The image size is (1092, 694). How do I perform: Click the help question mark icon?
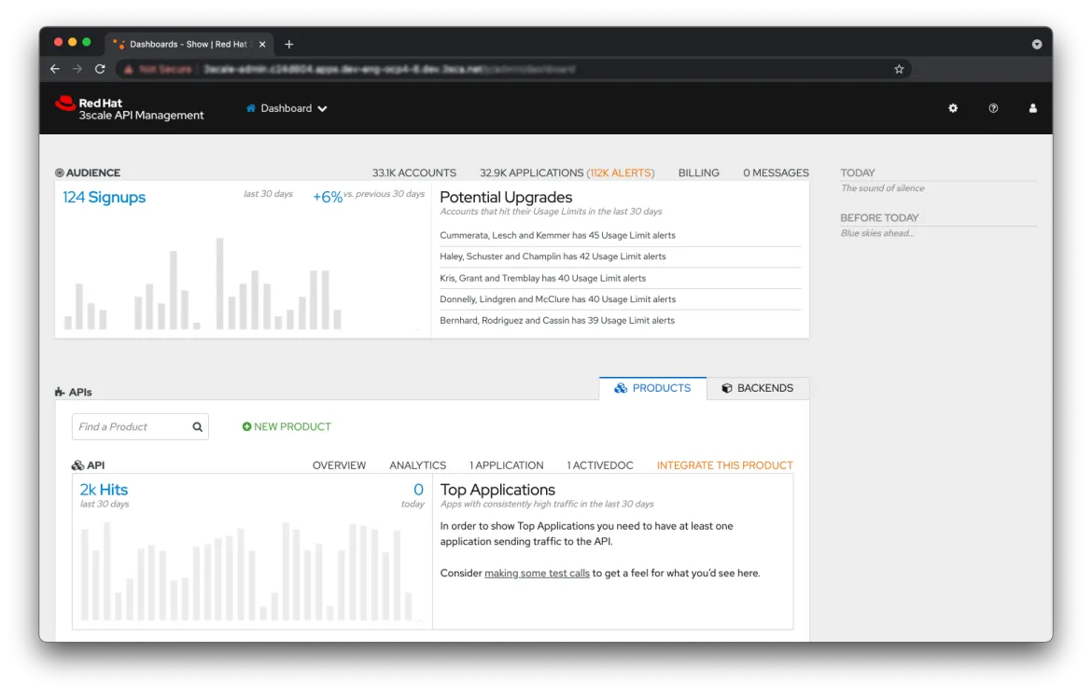993,108
